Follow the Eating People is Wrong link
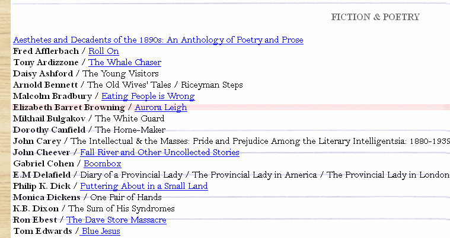The image size is (450, 238). [x=148, y=97]
